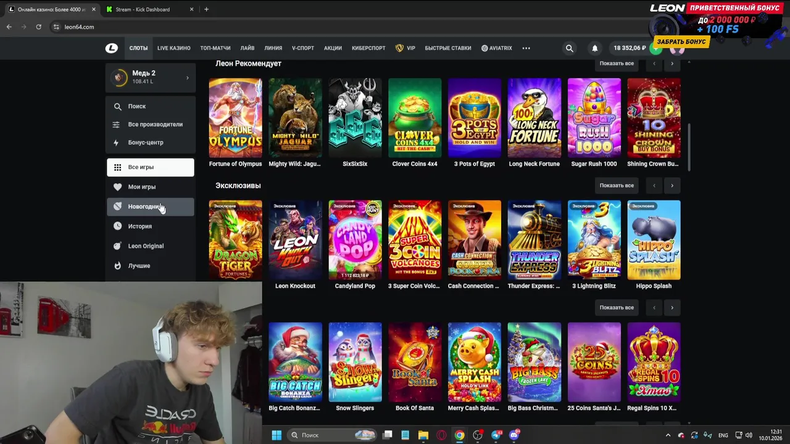Screen dimensions: 790x444
Task: Show all in Леон Рекомендует
Action: coord(617,64)
